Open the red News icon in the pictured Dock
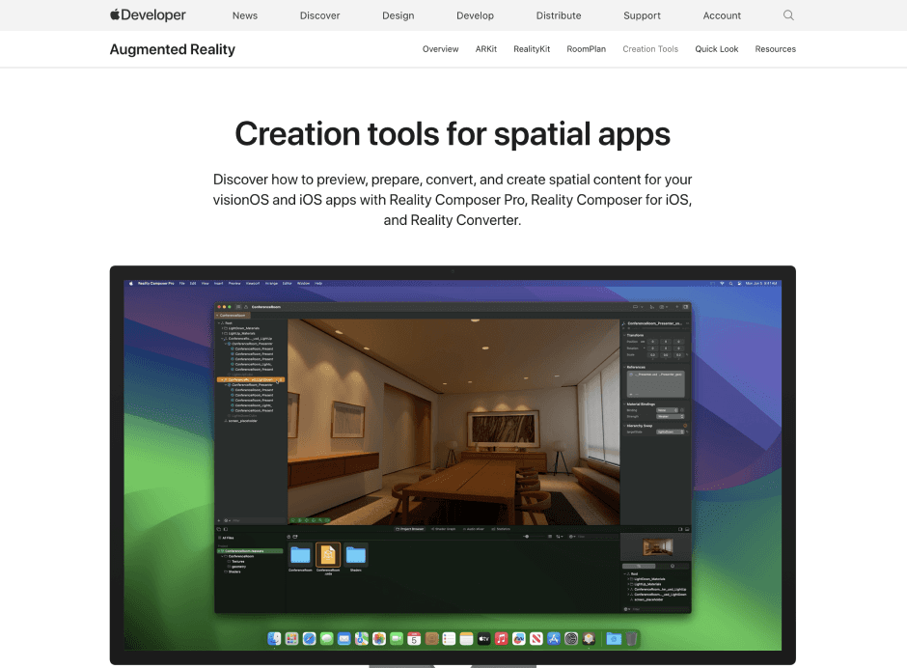This screenshot has width=907, height=668. tap(536, 638)
